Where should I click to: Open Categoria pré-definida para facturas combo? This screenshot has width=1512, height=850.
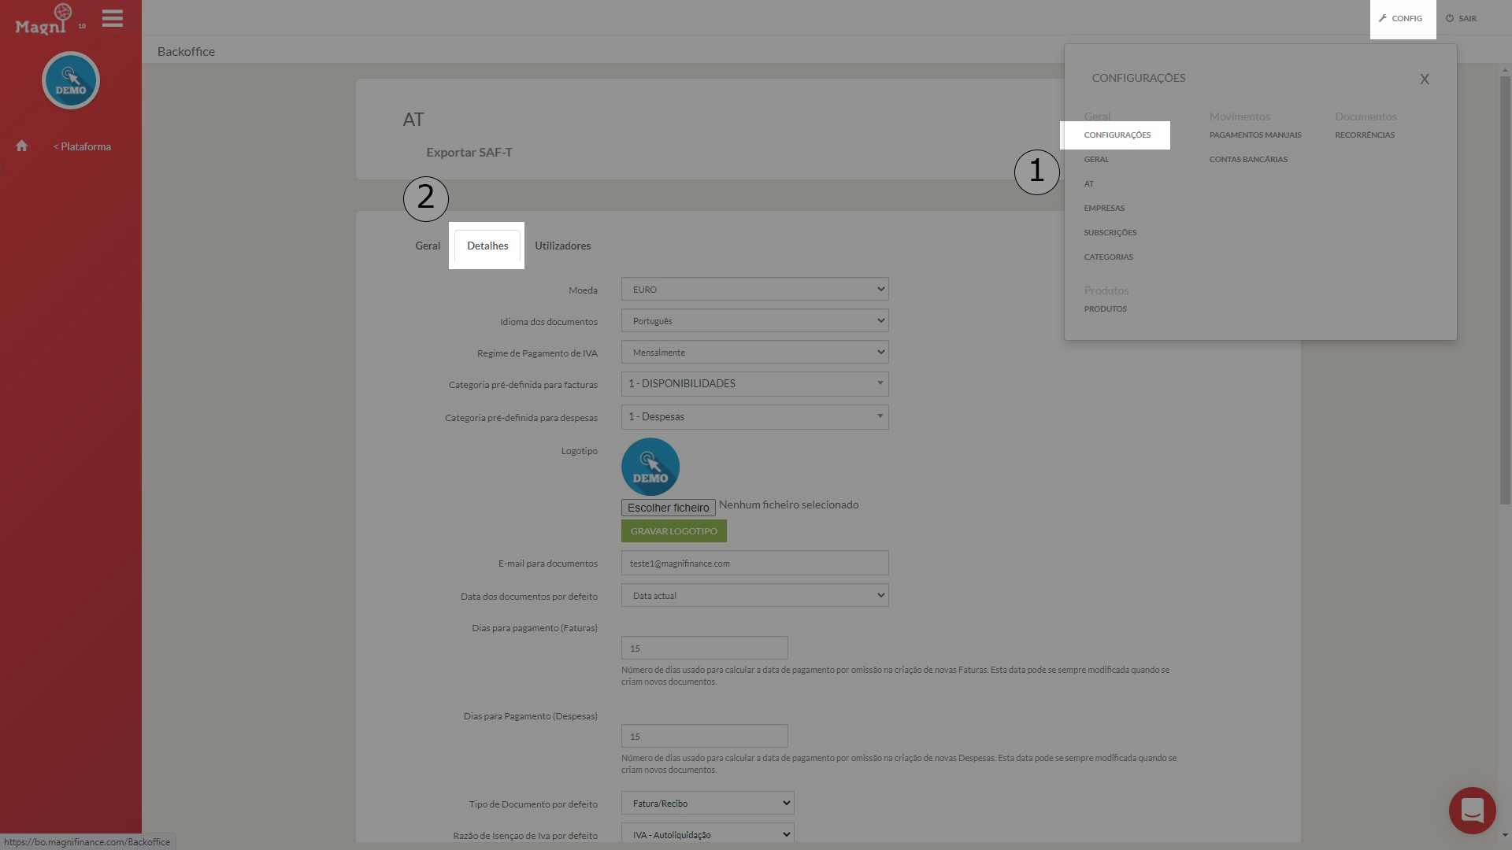754,384
